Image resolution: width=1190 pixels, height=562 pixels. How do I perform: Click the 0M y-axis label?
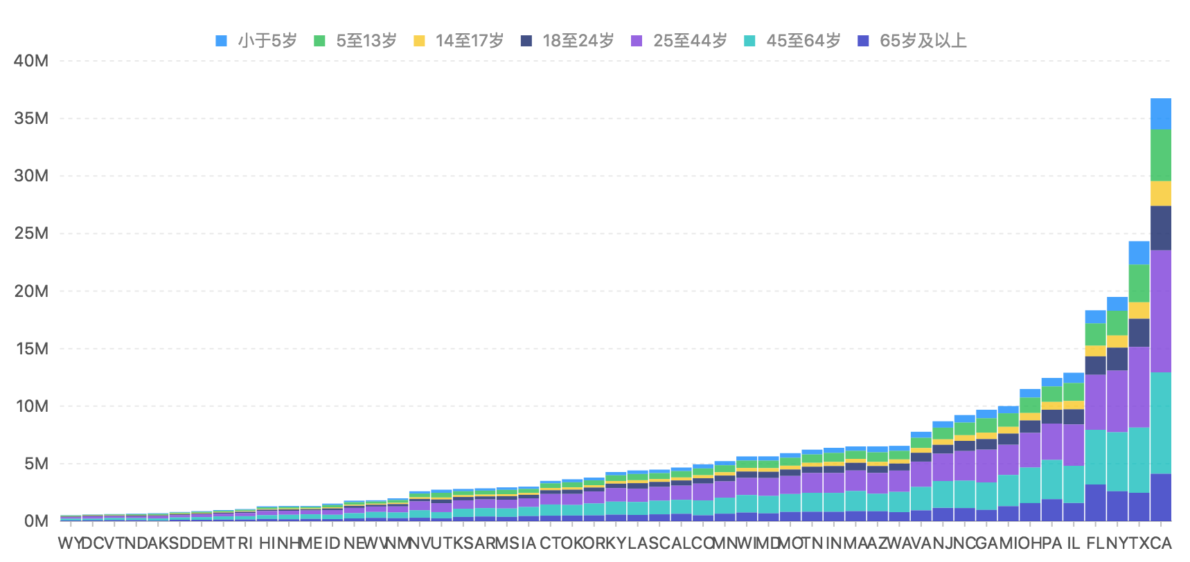click(x=37, y=521)
